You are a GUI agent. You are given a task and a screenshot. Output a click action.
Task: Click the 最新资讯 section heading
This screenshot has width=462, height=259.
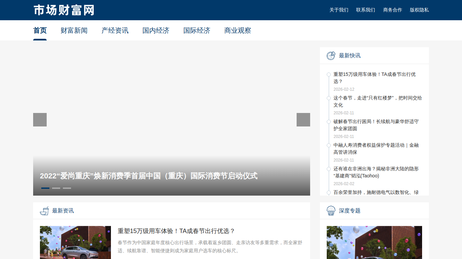coord(63,211)
